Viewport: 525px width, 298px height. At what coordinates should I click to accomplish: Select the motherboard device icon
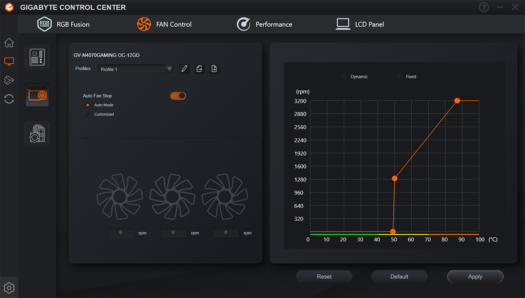(x=37, y=57)
